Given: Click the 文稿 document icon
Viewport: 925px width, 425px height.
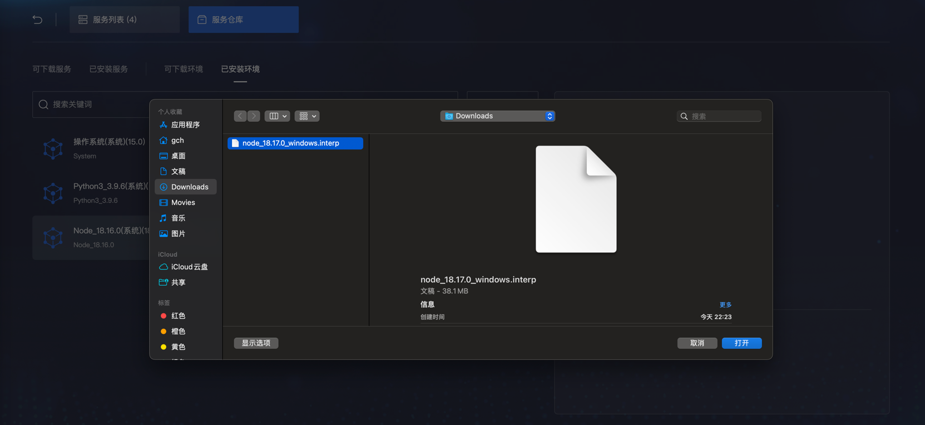Looking at the screenshot, I should [x=164, y=172].
